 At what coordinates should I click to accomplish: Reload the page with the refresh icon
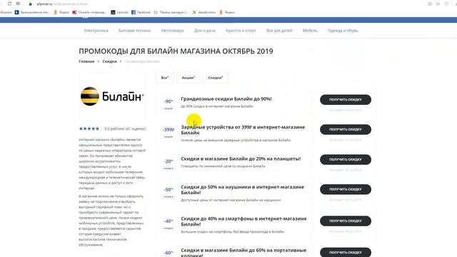[9, 4]
